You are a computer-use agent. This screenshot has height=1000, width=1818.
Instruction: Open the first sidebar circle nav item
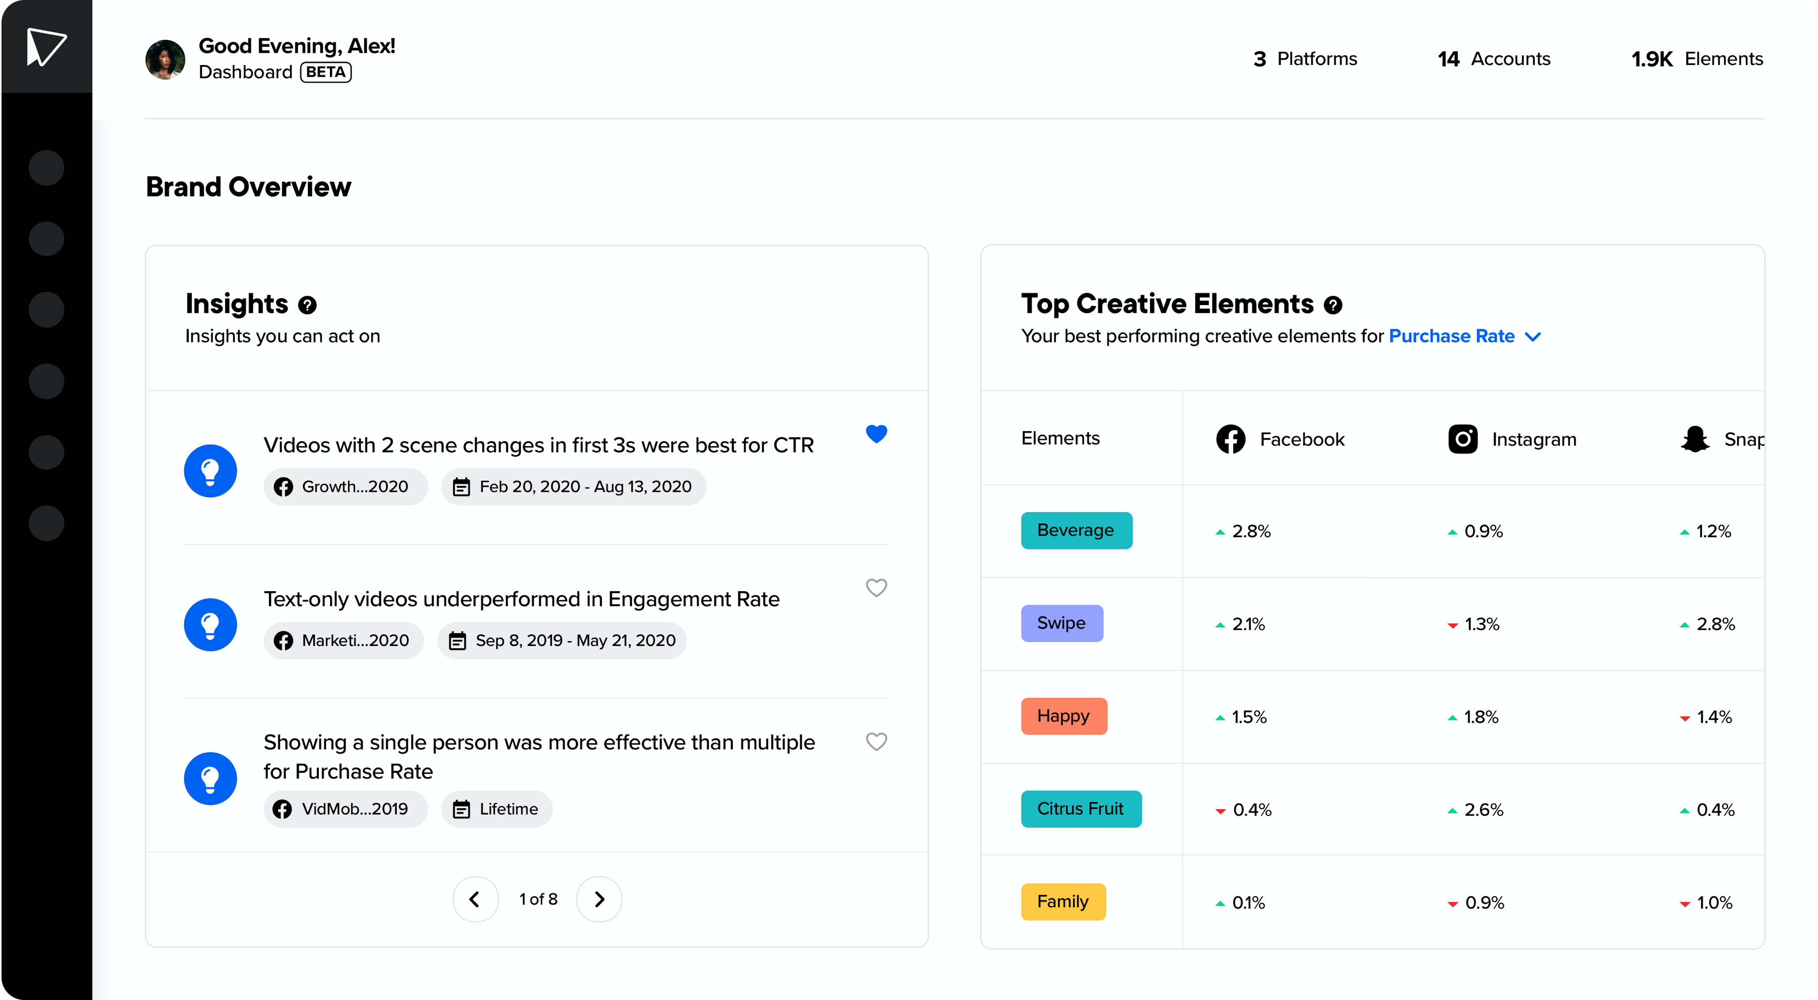(x=46, y=168)
